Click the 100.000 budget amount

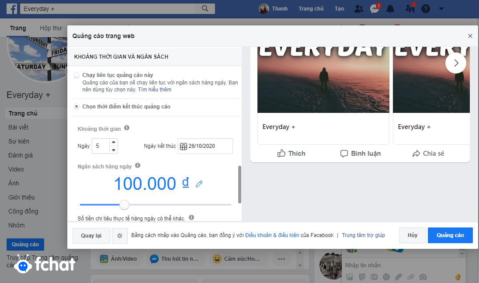pyautogui.click(x=145, y=183)
